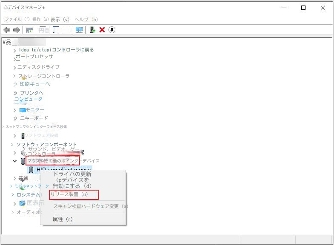Click the mouse icon beside HID-compliant mouse
This screenshot has height=245, width=334.
click(x=31, y=170)
